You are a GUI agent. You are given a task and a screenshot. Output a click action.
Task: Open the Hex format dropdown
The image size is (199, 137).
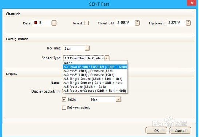pos(118,99)
